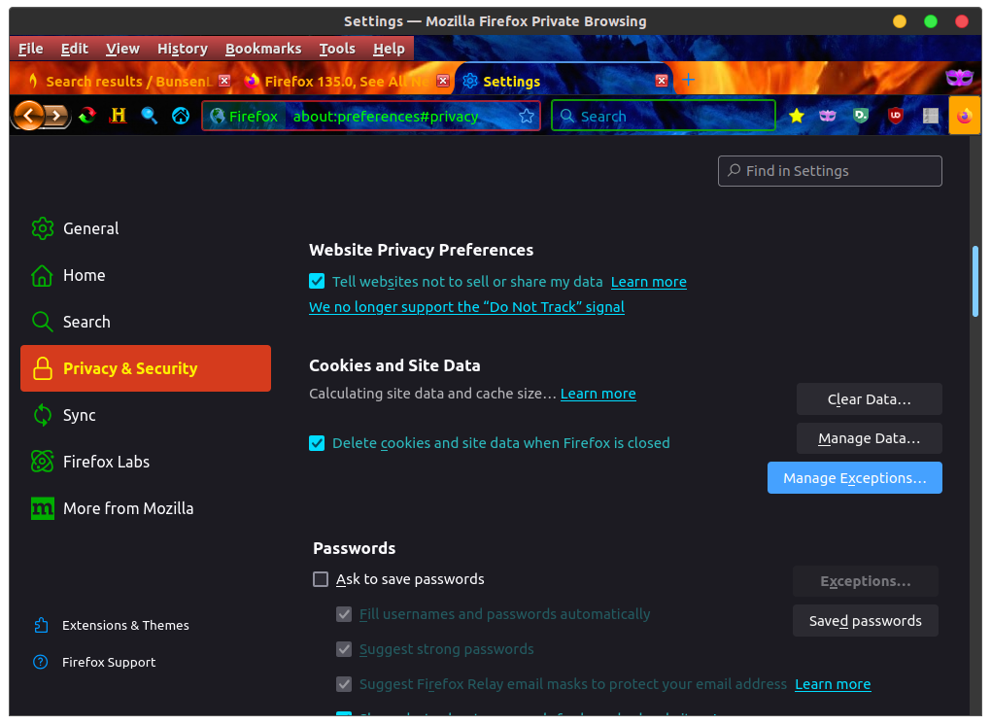This screenshot has height=725, width=991.
Task: Open Firefox Support
Action: tap(94, 662)
